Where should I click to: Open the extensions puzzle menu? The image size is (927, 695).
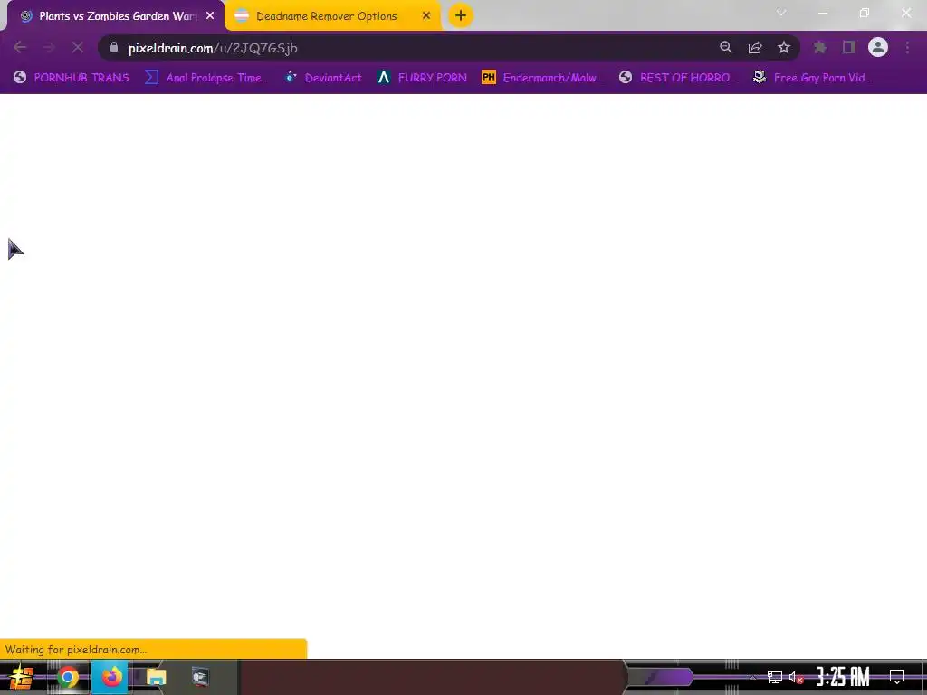(x=820, y=47)
